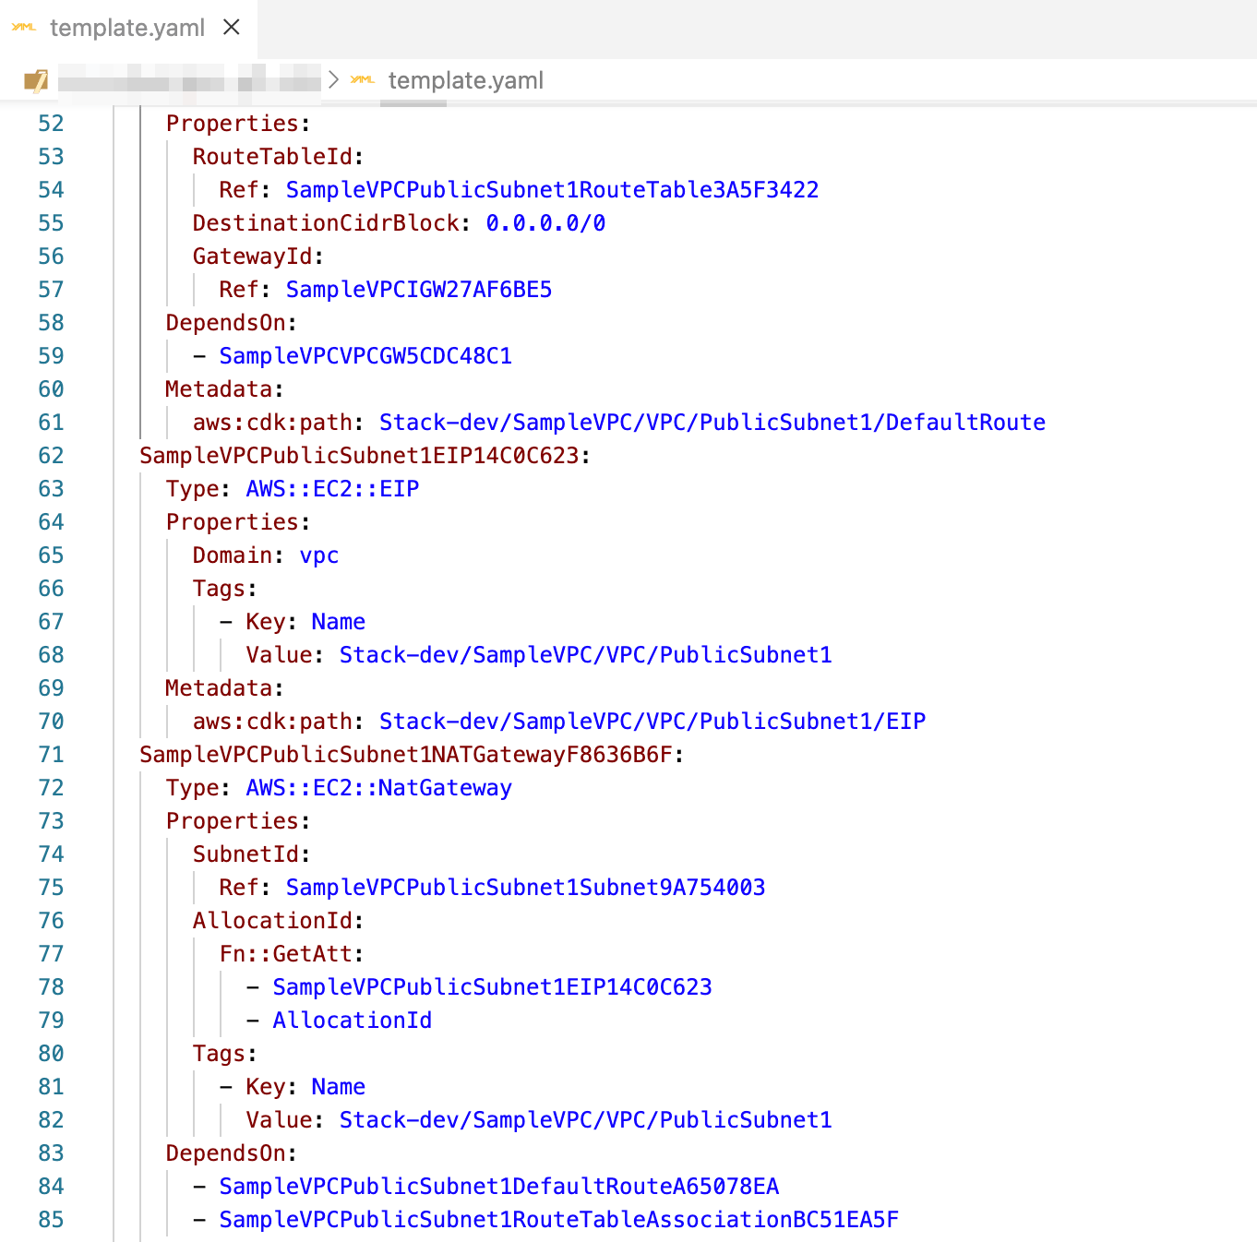Click AllocationId key on line 76

pos(272,921)
